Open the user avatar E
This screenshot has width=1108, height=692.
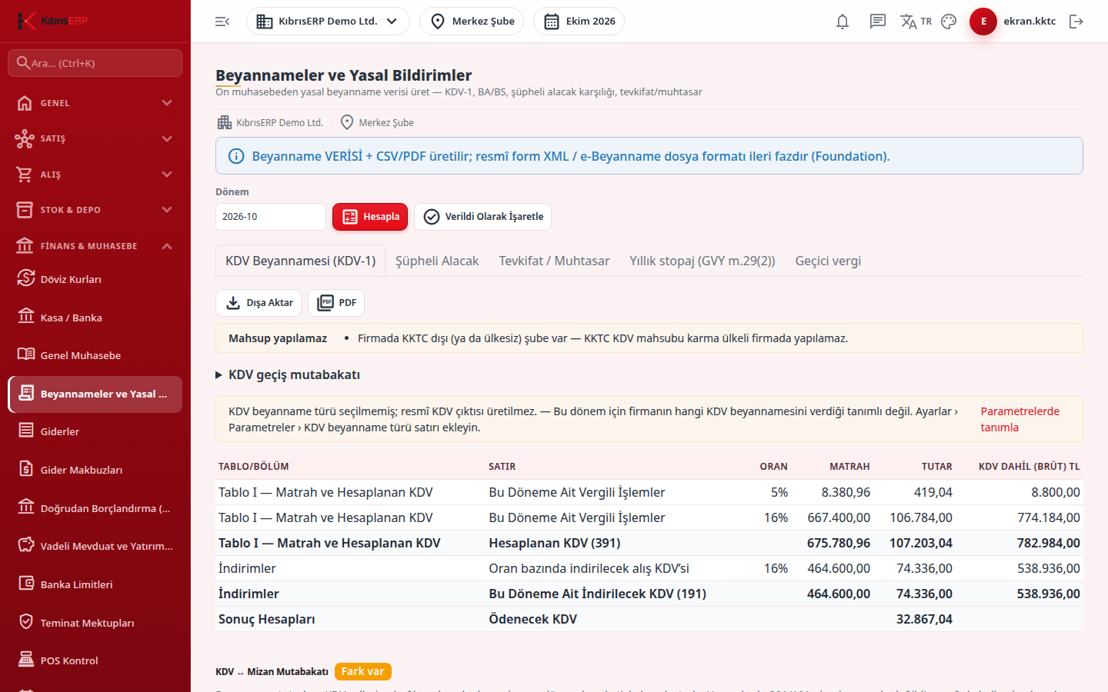tap(983, 22)
